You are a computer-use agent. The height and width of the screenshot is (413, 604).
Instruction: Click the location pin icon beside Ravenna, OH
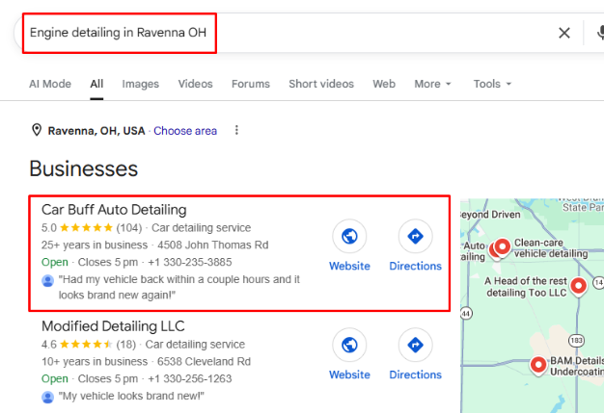coord(37,130)
